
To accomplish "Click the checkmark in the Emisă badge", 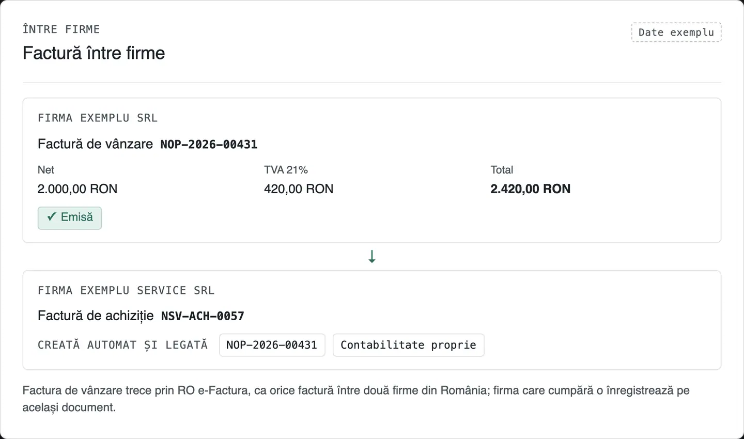I will (51, 217).
